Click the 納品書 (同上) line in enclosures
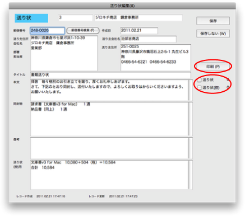 pyautogui.click(x=49, y=109)
